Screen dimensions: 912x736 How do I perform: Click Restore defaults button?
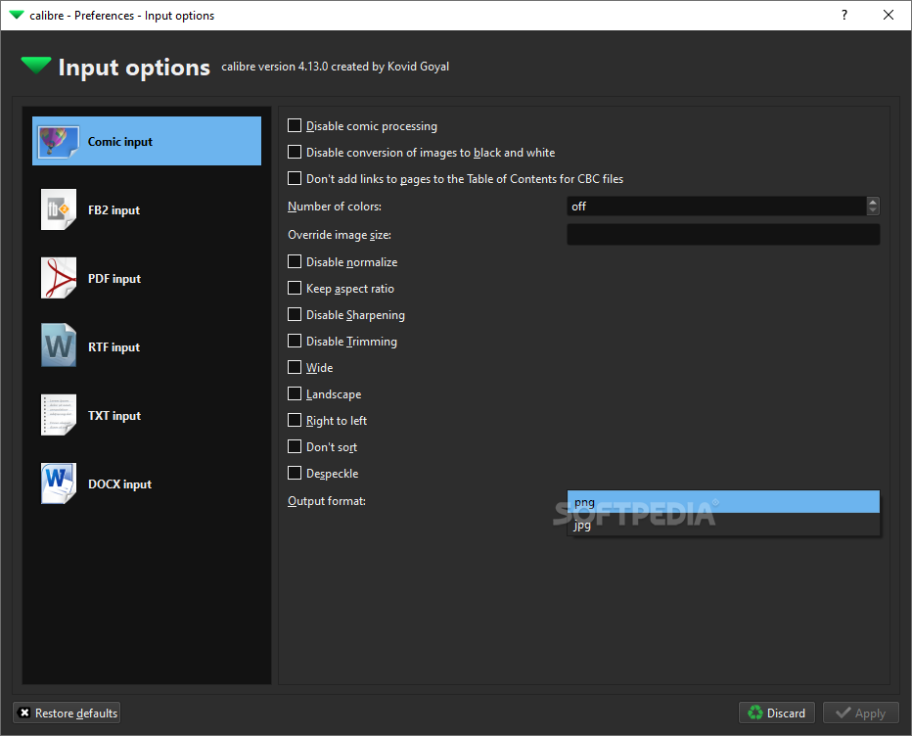(67, 713)
